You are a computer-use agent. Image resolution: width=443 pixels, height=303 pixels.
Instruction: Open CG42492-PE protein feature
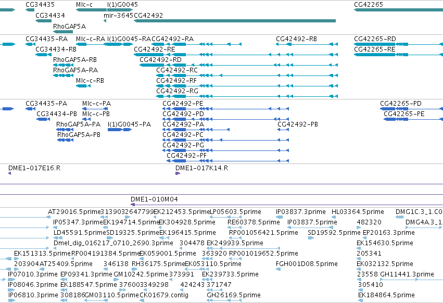pos(183,104)
